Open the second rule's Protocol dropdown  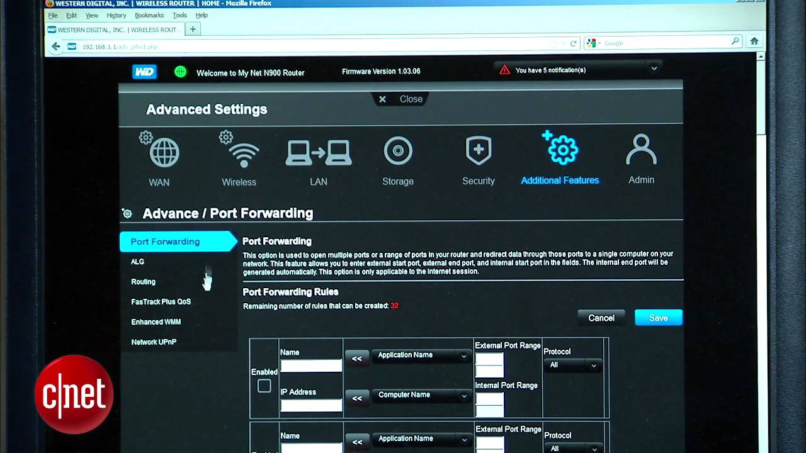572,449
